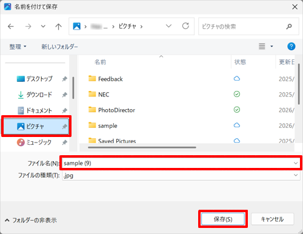Open the ファイルの種類 .jpg combo box
The height and width of the screenshot is (234, 303).
[x=181, y=175]
